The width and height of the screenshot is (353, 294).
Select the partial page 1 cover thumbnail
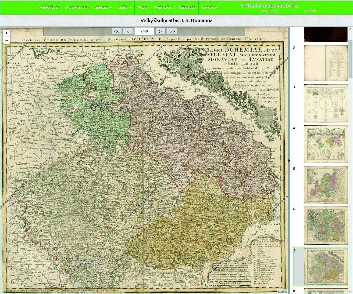pos(326,34)
